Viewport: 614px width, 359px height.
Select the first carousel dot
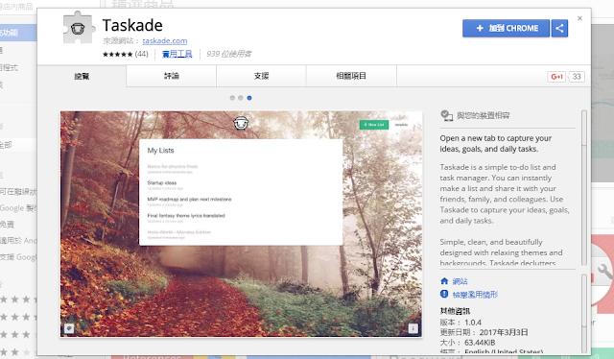click(x=232, y=98)
